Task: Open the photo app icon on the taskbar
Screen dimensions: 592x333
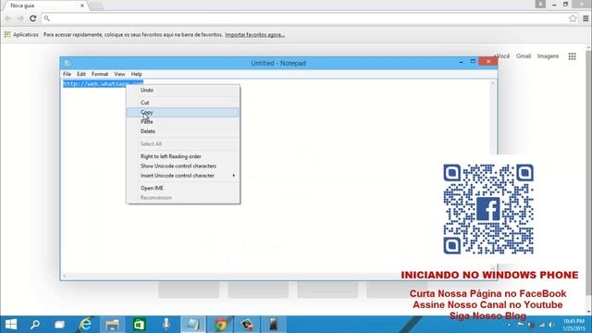Action: 247,325
